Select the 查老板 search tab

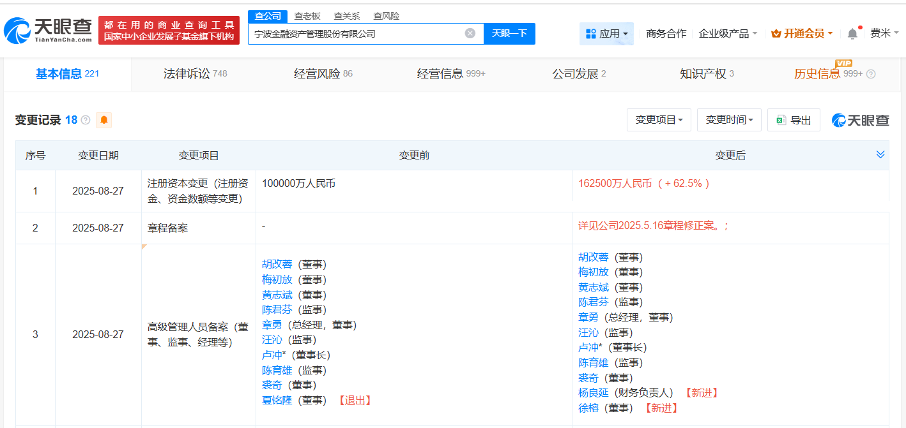[305, 16]
